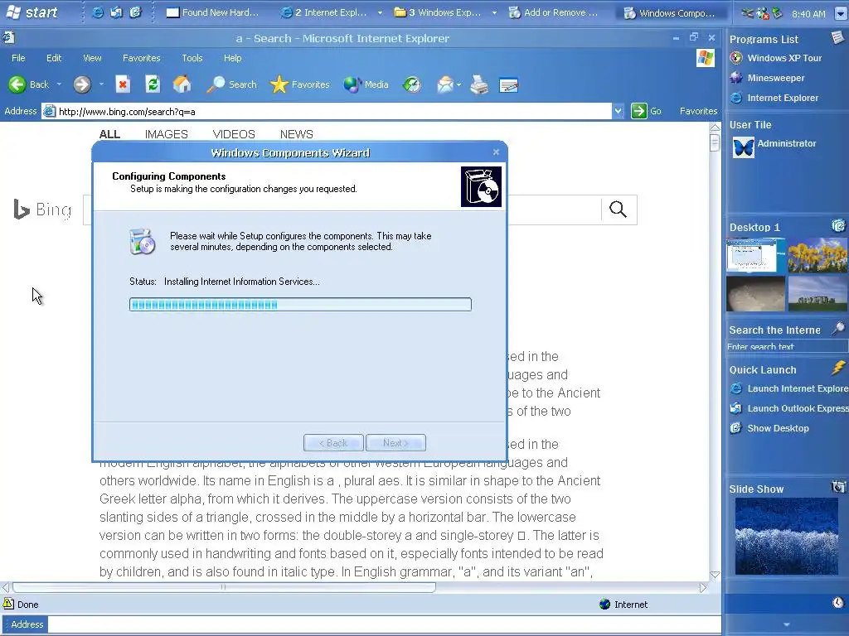Screen dimensions: 849x636
Task: Click the Enter search text field in sidebar
Action: click(786, 347)
